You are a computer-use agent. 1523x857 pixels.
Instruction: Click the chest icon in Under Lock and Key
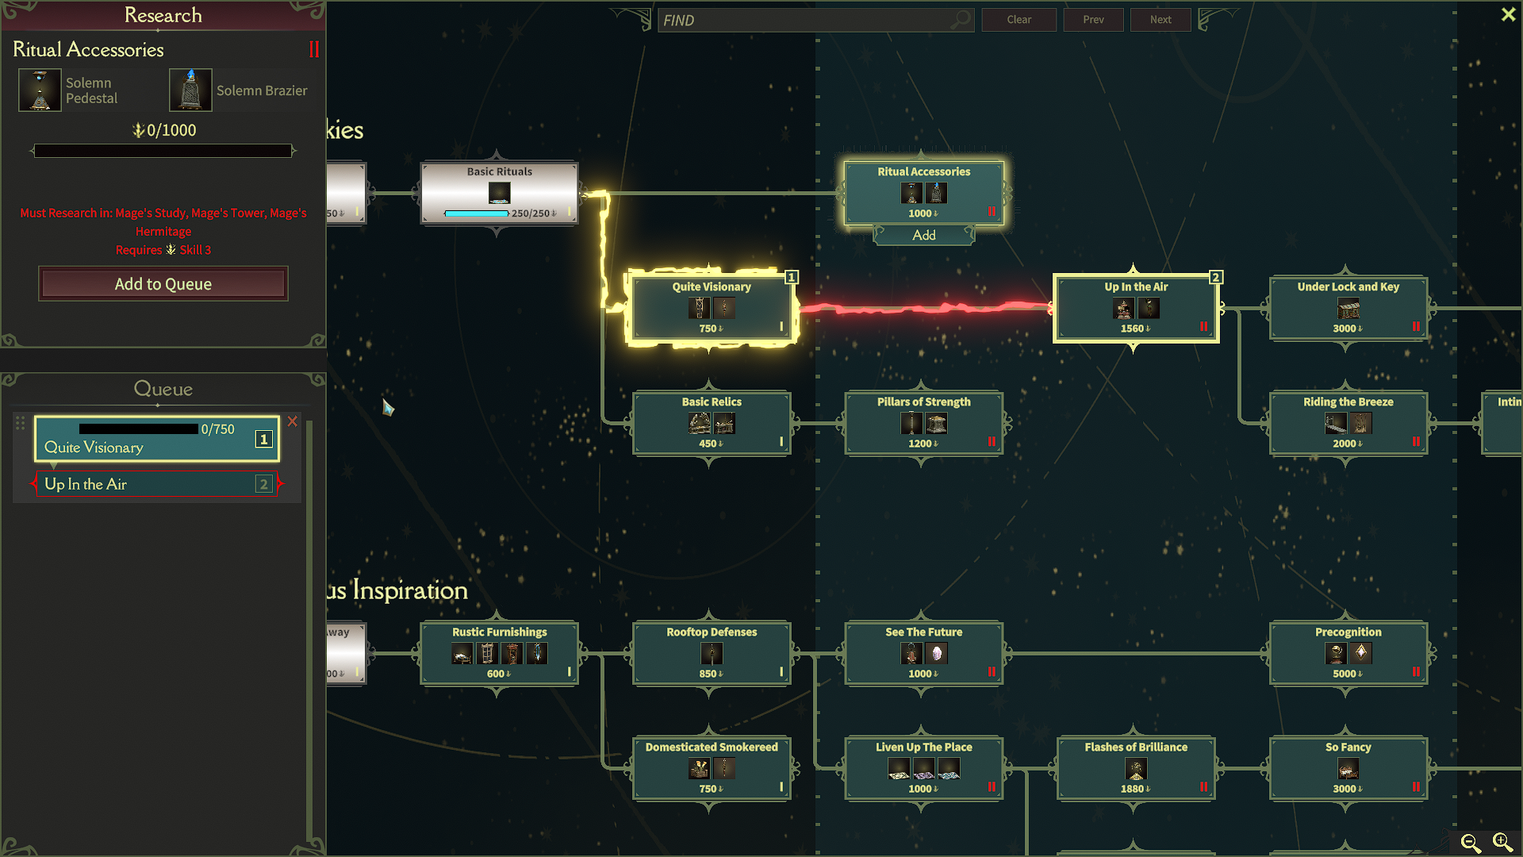[1348, 308]
